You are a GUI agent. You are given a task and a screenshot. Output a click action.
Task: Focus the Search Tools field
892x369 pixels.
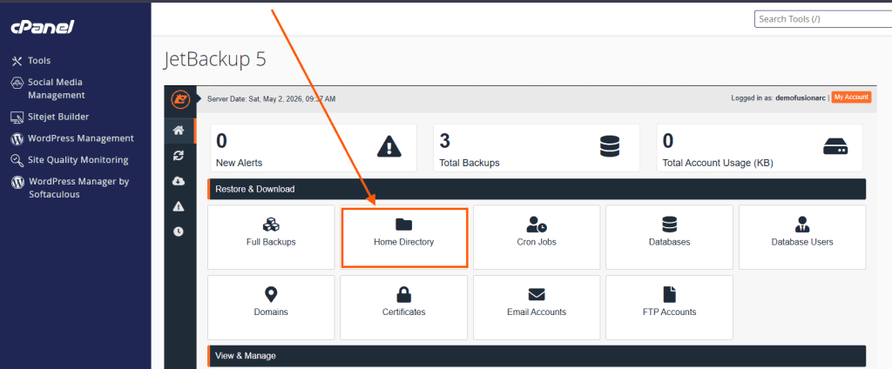823,19
